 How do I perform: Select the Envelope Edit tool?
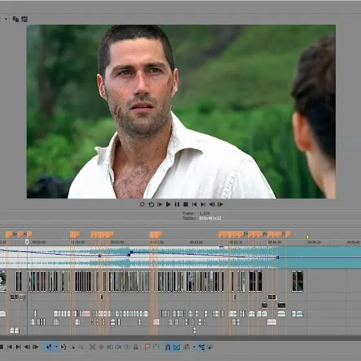pos(64,347)
